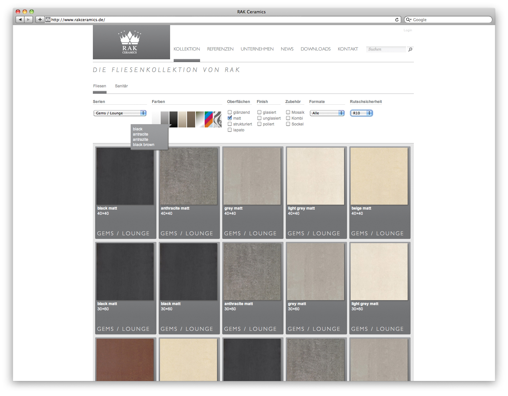Click the favicon beside the URL

click(x=48, y=20)
